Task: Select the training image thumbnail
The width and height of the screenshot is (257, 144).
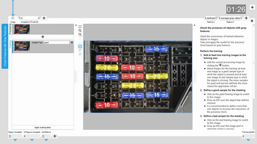Action: (x=22, y=46)
